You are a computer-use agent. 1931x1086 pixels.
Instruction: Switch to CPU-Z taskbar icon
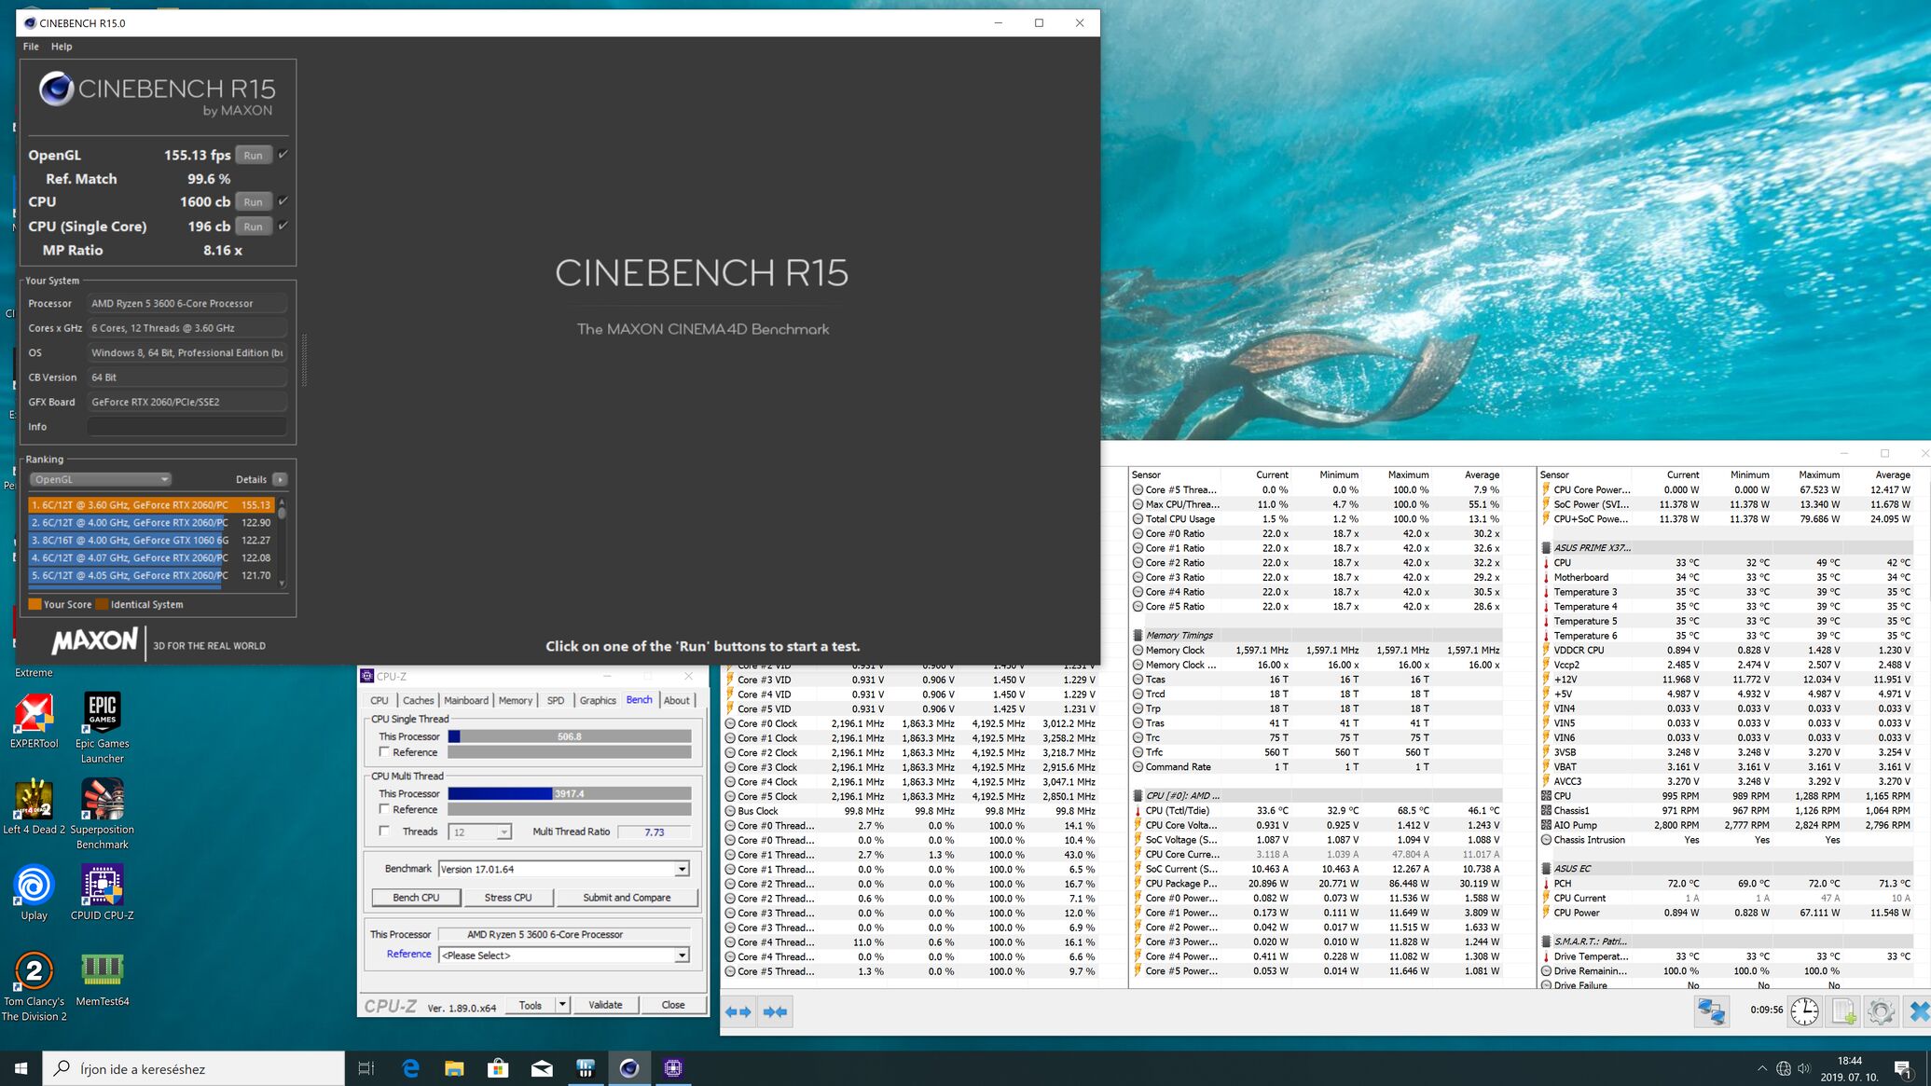pyautogui.click(x=673, y=1068)
